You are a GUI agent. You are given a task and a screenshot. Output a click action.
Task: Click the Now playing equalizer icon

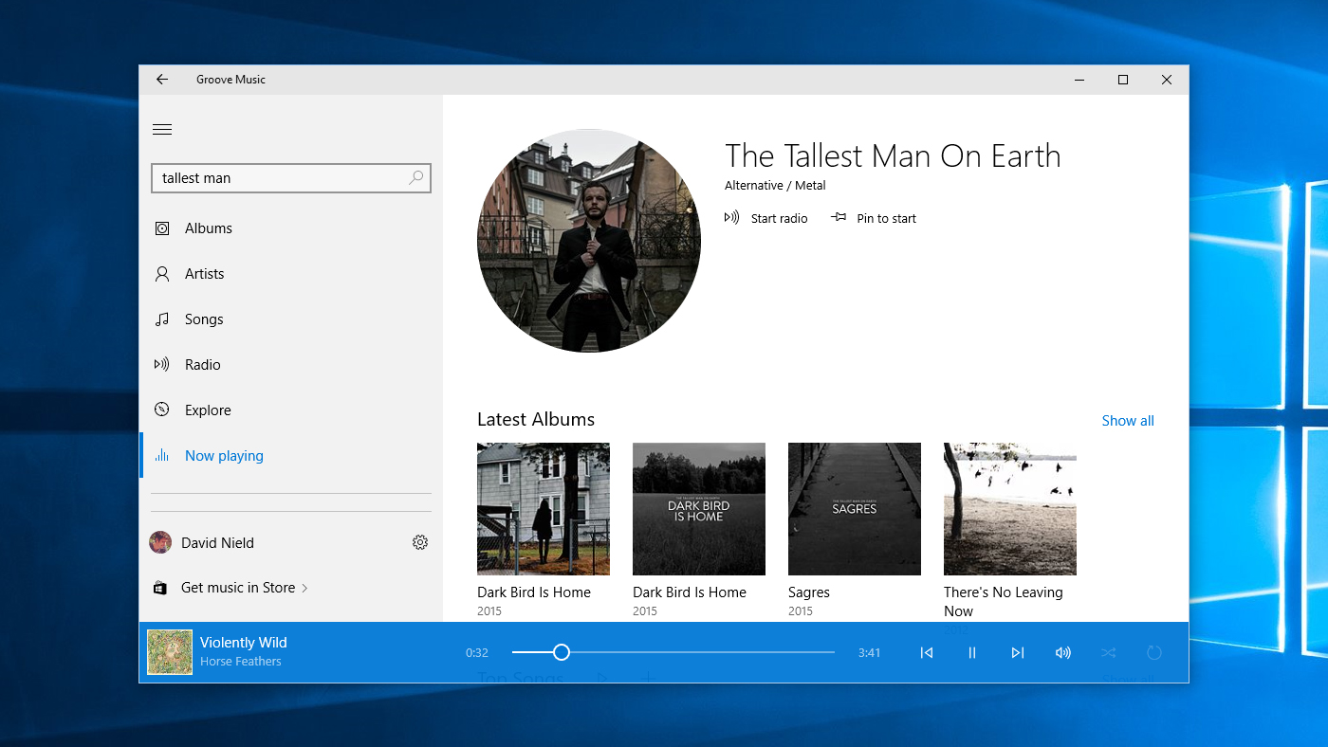pos(162,455)
